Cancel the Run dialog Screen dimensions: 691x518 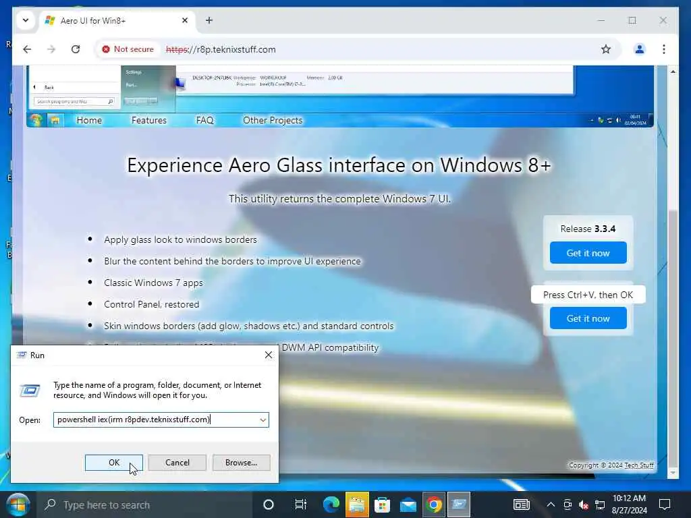pos(177,463)
